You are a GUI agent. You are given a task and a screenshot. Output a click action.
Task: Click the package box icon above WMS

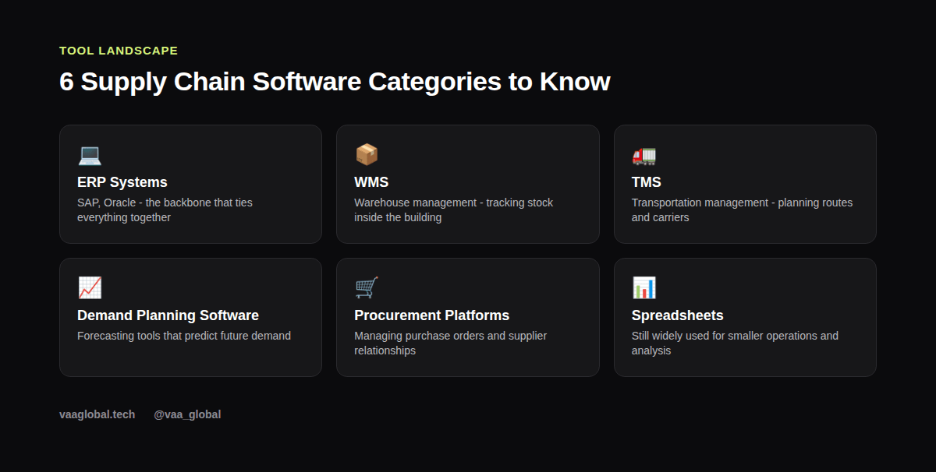367,155
